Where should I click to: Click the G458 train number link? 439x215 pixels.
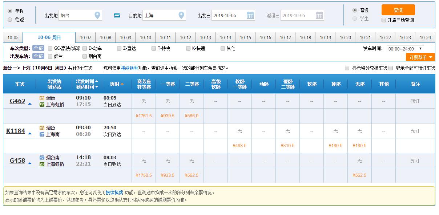pyautogui.click(x=17, y=161)
